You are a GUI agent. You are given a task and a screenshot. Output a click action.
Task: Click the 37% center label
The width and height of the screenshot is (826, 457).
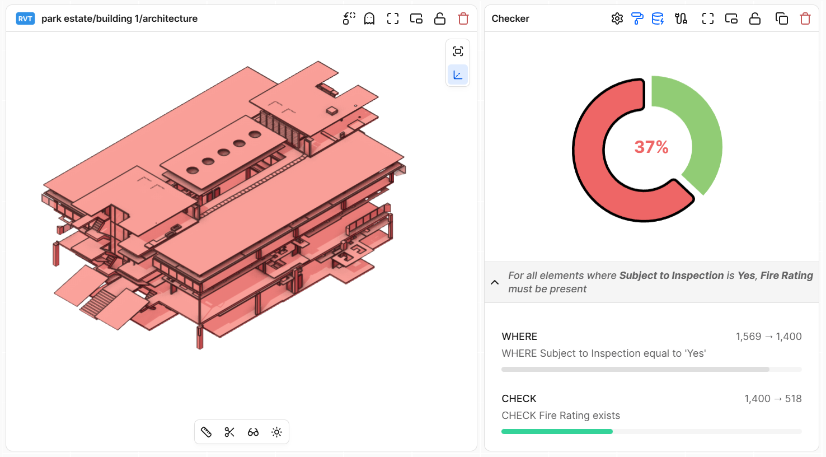(651, 147)
